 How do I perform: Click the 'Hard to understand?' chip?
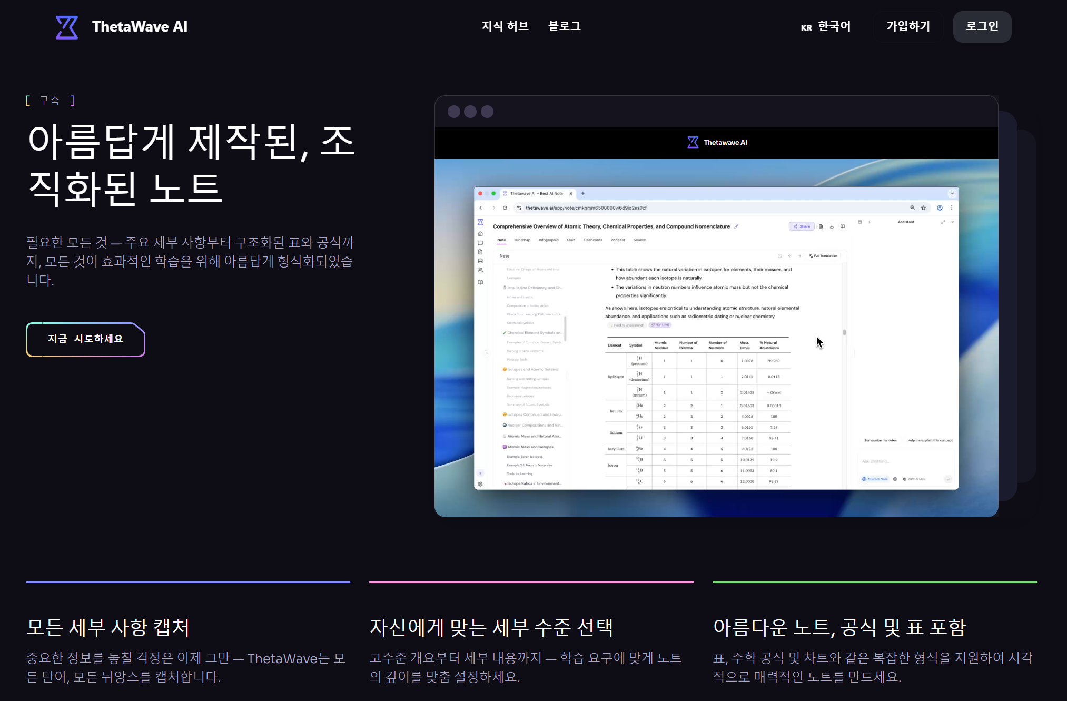(x=627, y=325)
